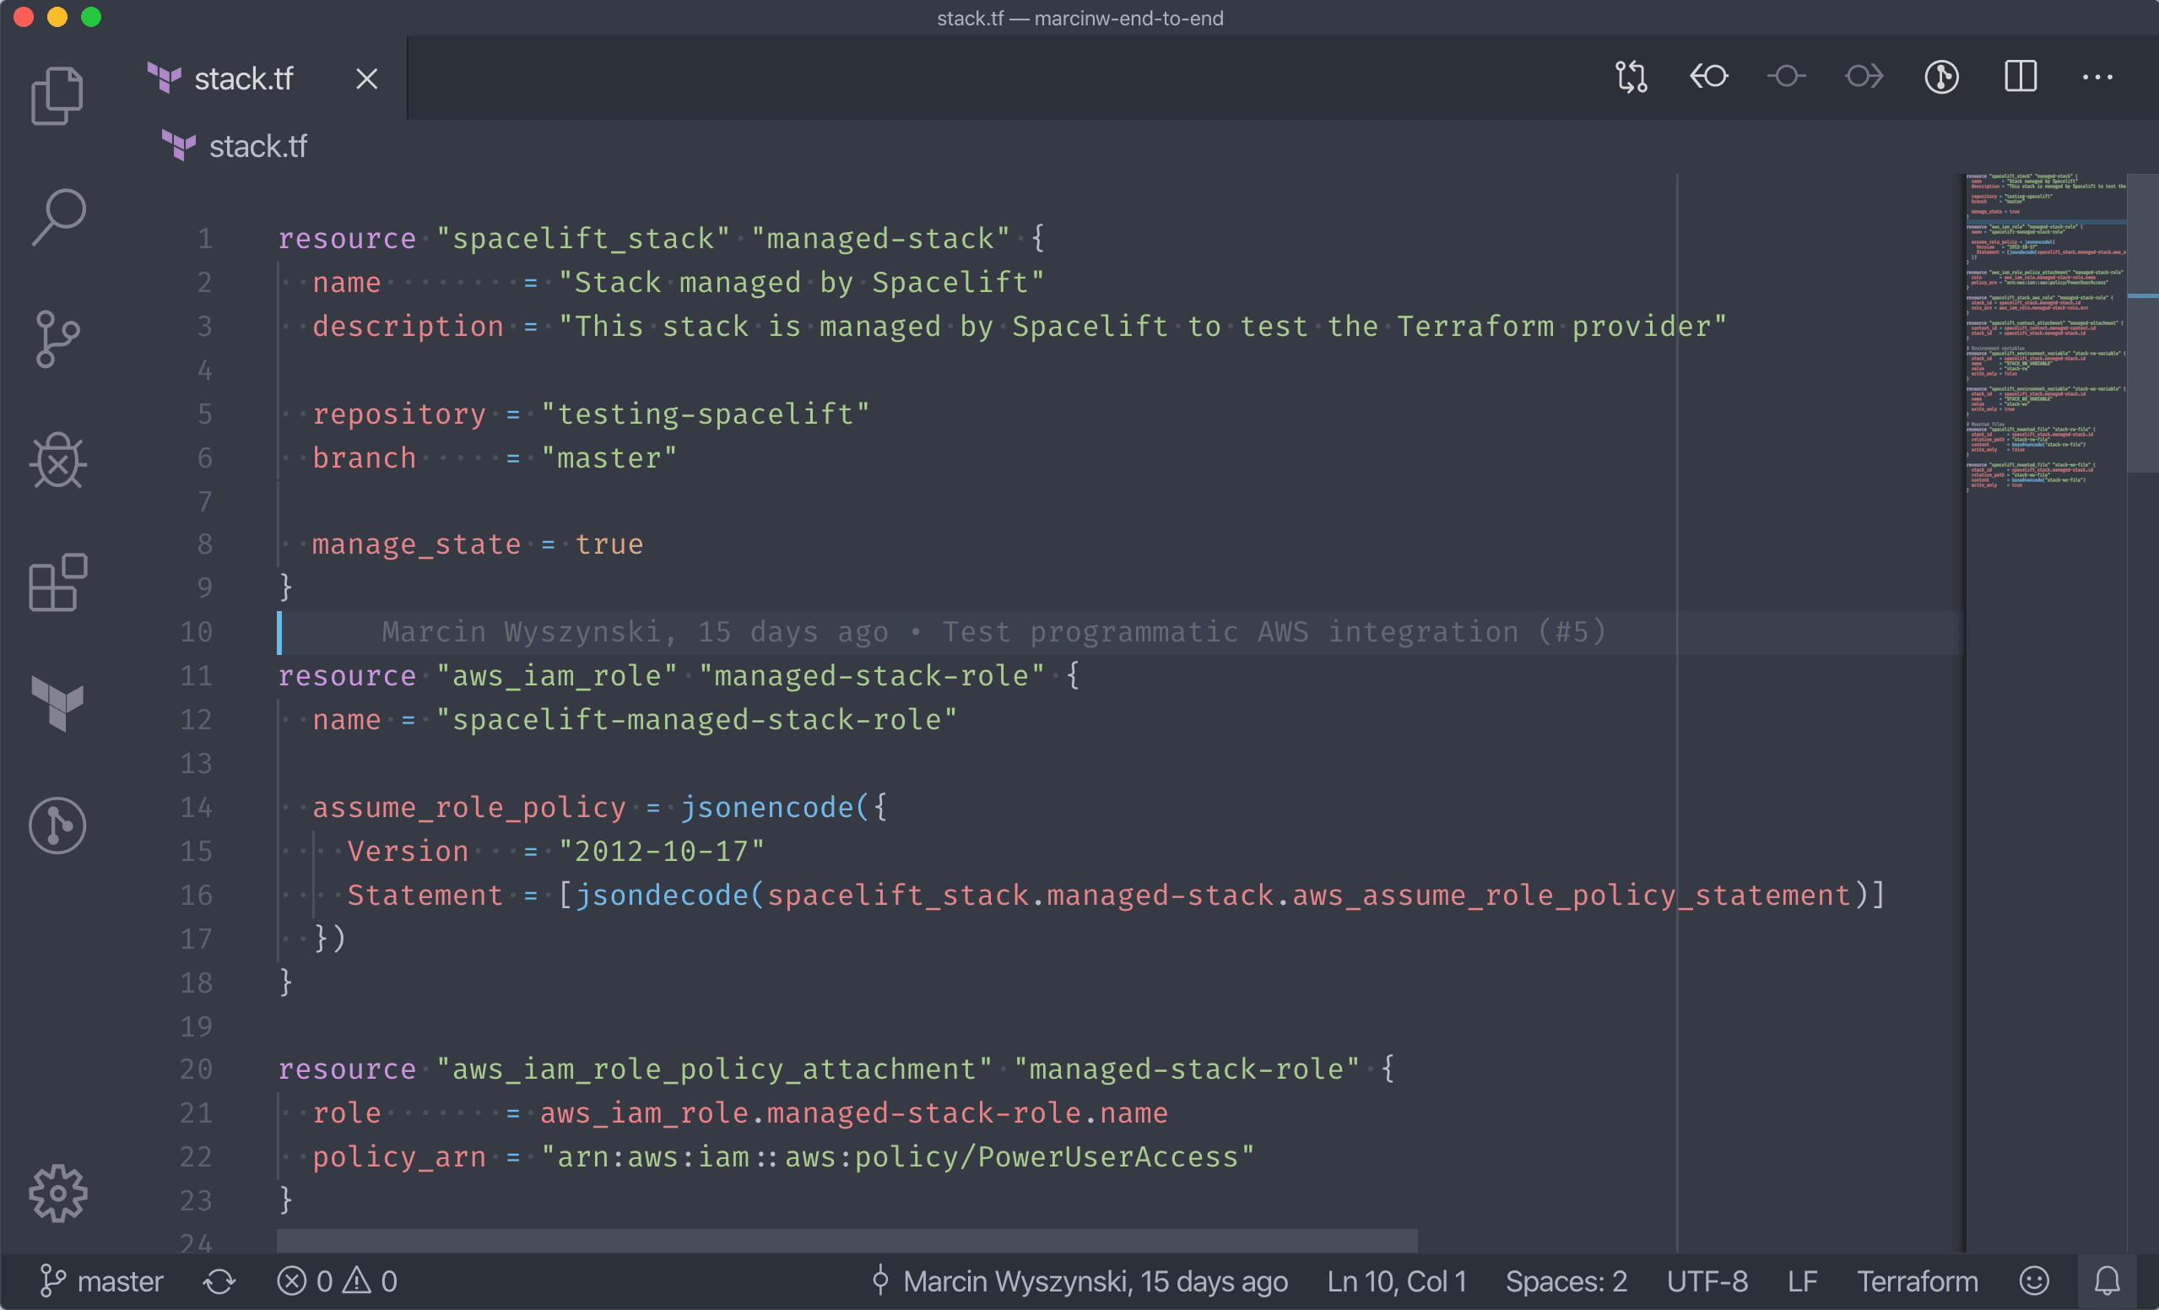Click line number 11 in the gutter
Screen dimensions: 2159x1310
[x=197, y=675]
